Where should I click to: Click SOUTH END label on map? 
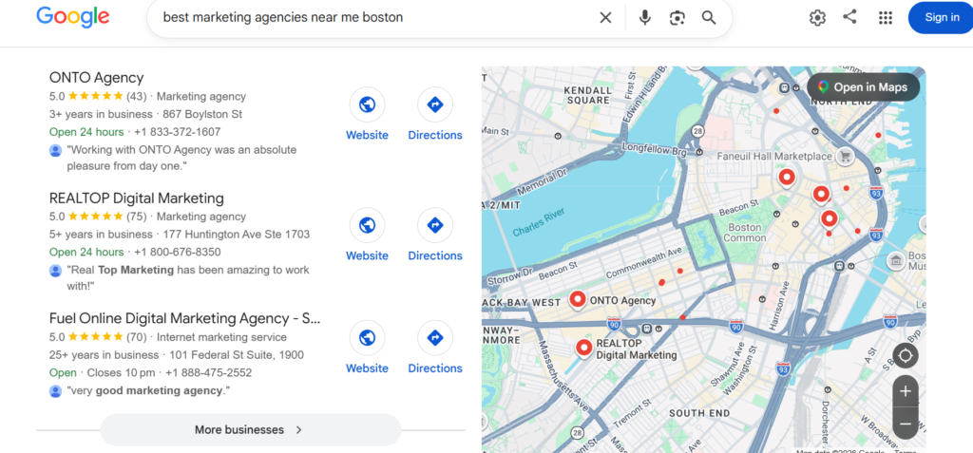coord(698,413)
